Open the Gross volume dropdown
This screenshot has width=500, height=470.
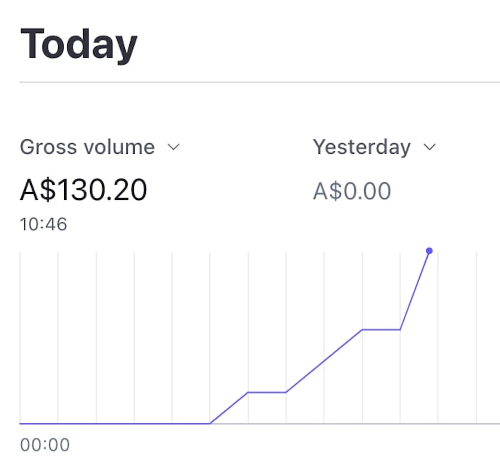(x=100, y=147)
